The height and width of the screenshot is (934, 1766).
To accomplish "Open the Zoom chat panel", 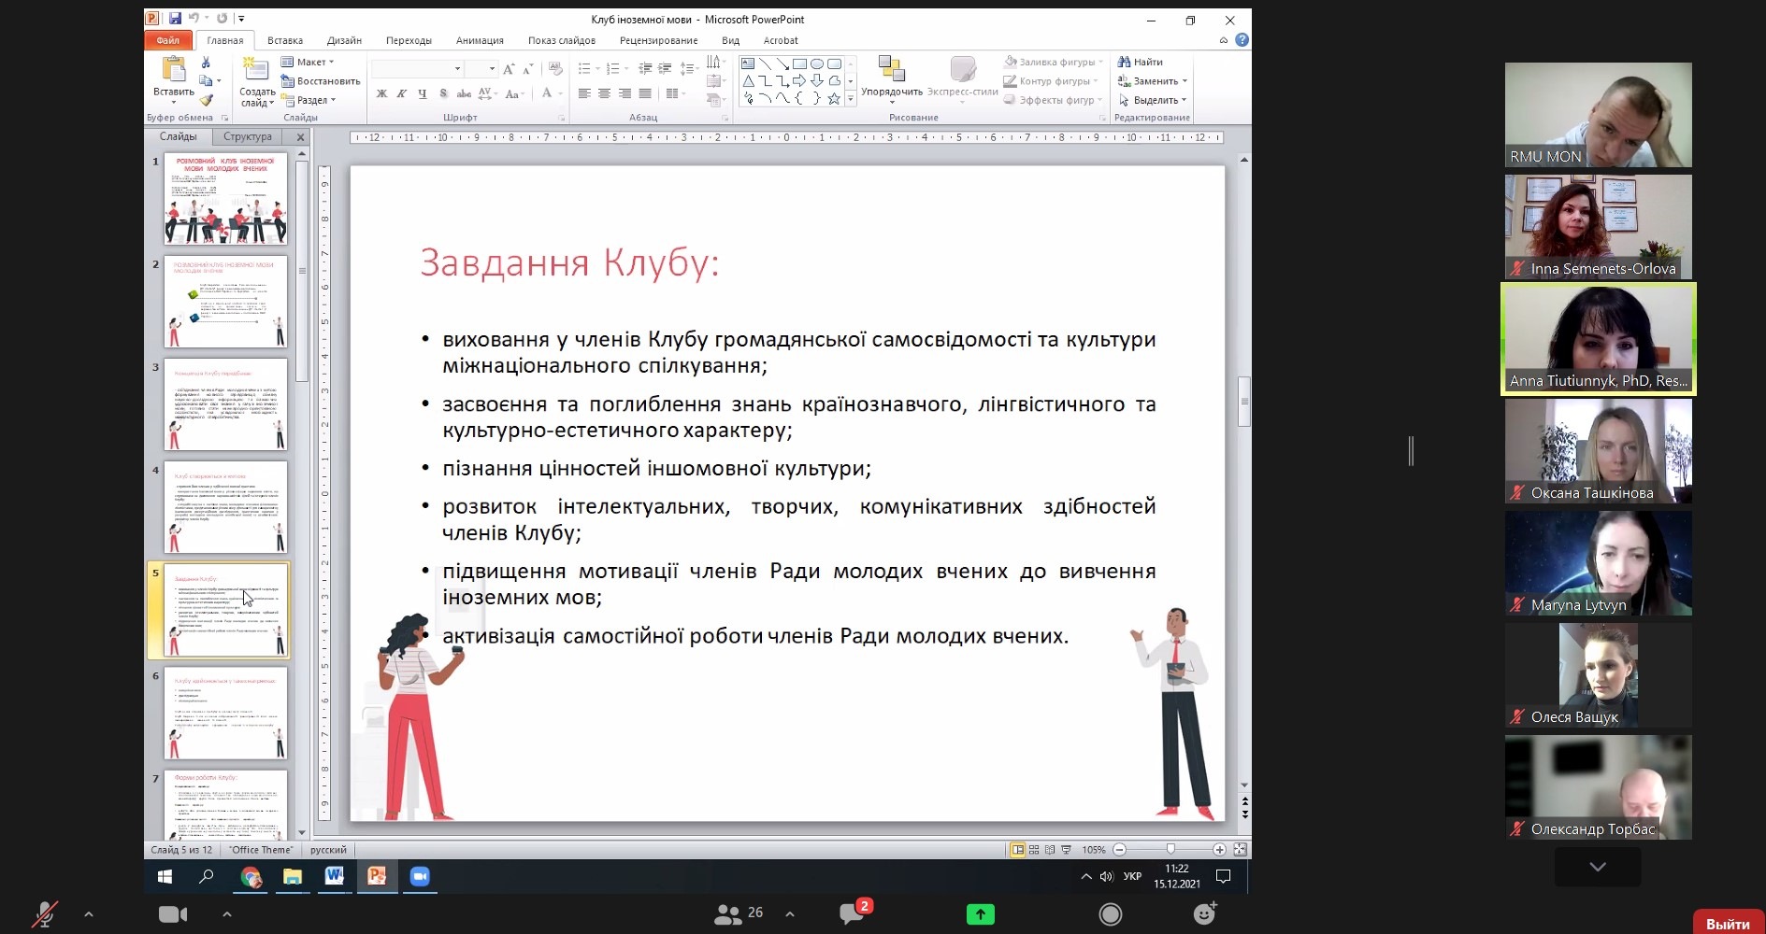I will (x=853, y=913).
